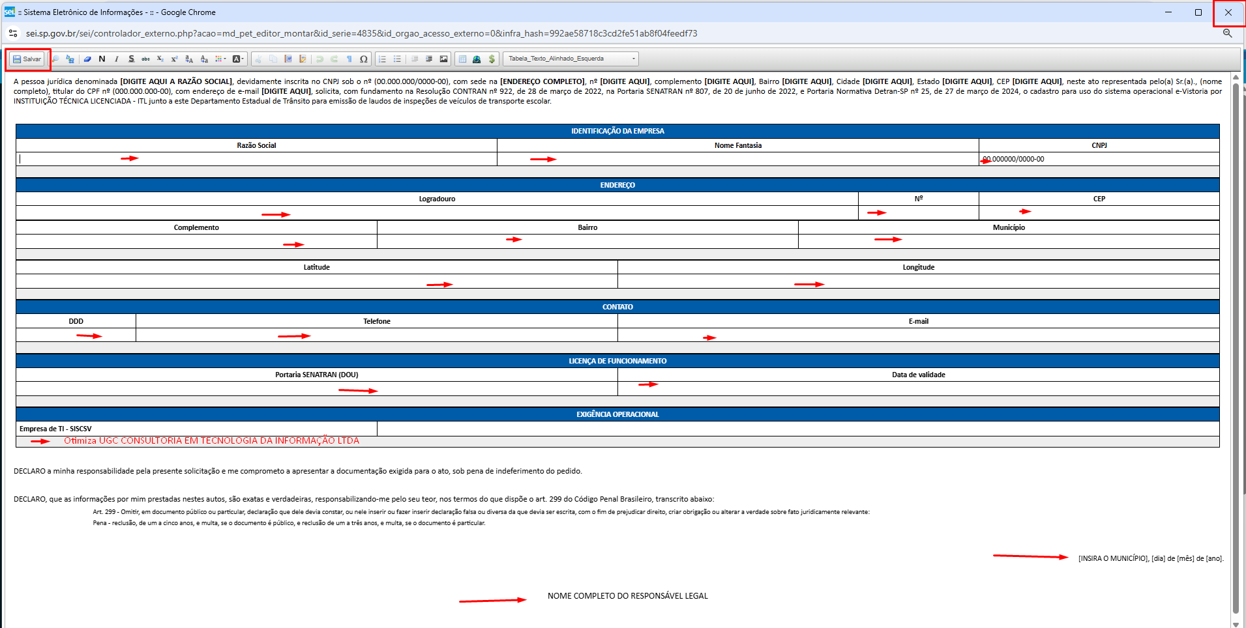
Task: Toggle underline (S) formatting
Action: [x=131, y=59]
